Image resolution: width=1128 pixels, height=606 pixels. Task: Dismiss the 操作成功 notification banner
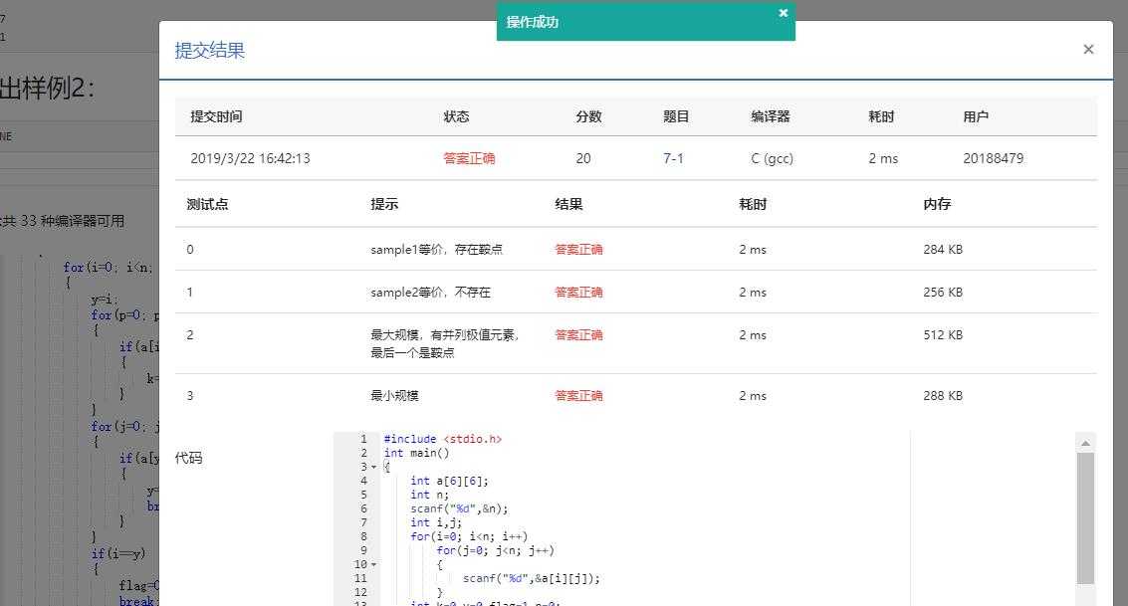784,13
